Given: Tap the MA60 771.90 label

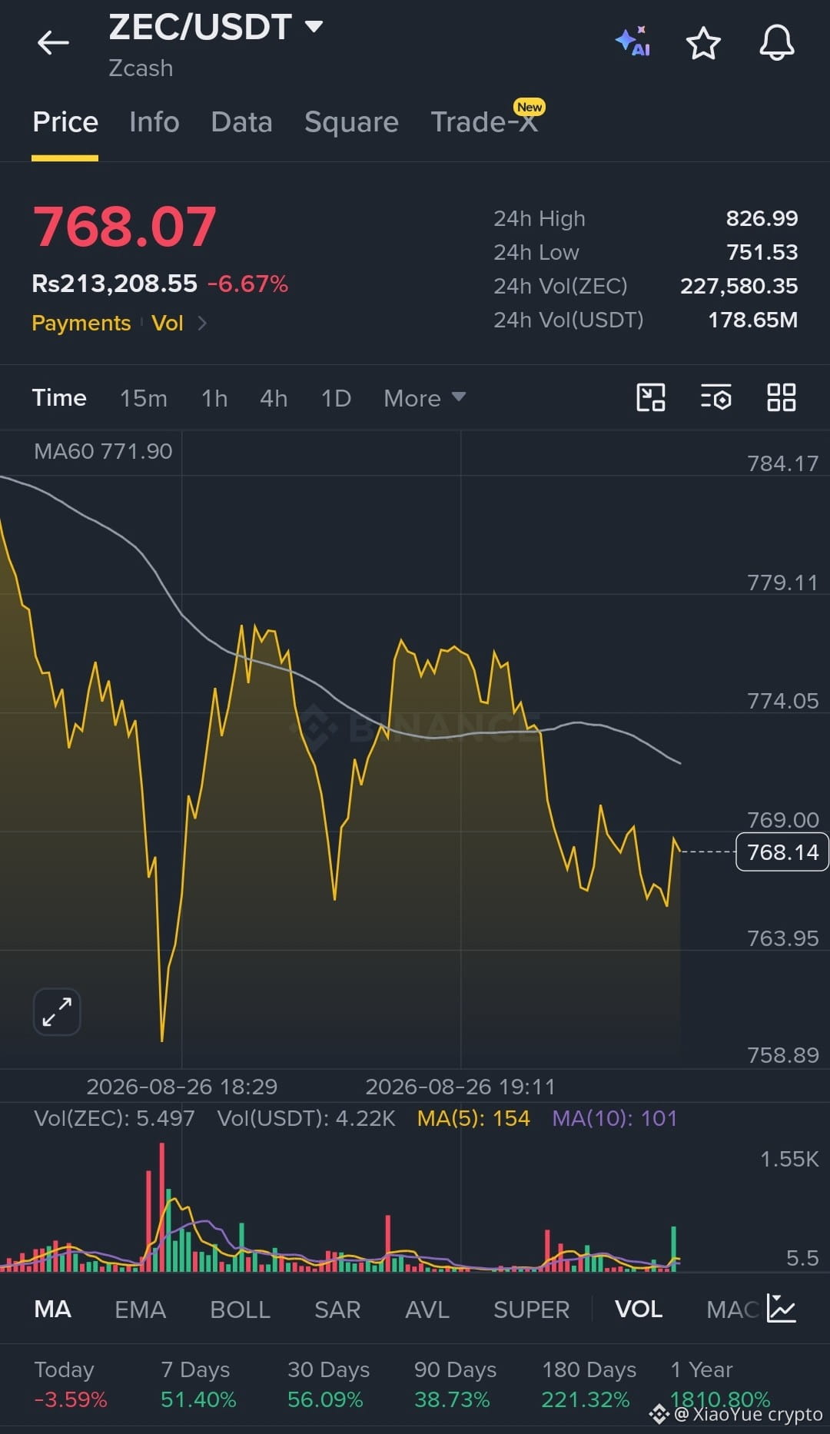Looking at the screenshot, I should [x=103, y=451].
